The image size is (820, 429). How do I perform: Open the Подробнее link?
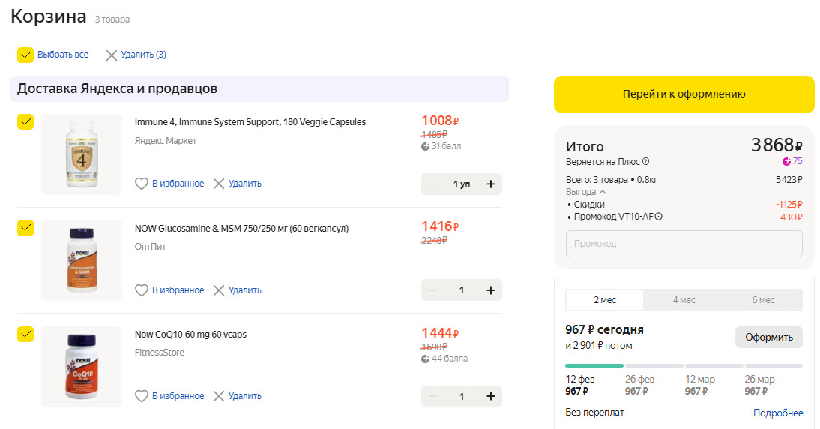pyautogui.click(x=778, y=413)
